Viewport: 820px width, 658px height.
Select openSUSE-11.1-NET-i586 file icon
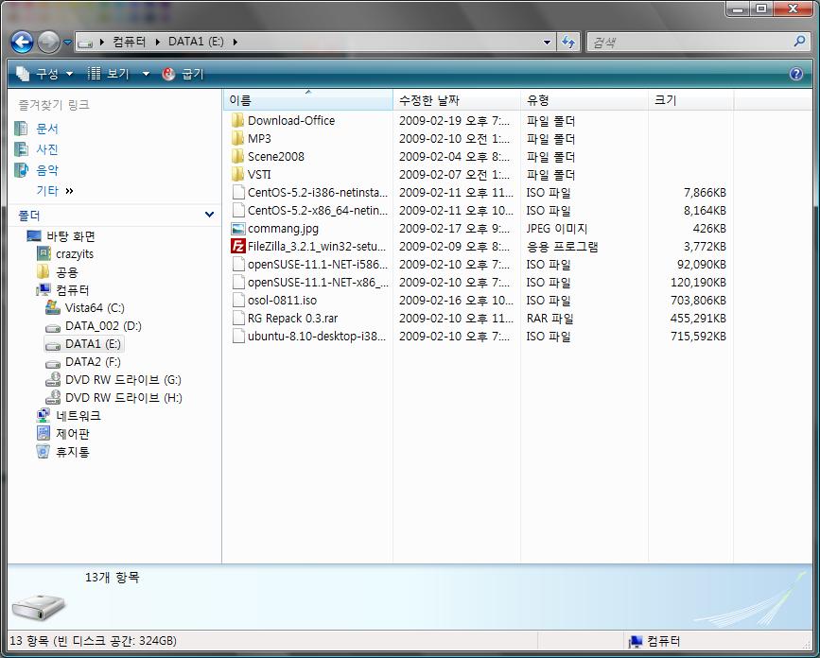coord(238,264)
